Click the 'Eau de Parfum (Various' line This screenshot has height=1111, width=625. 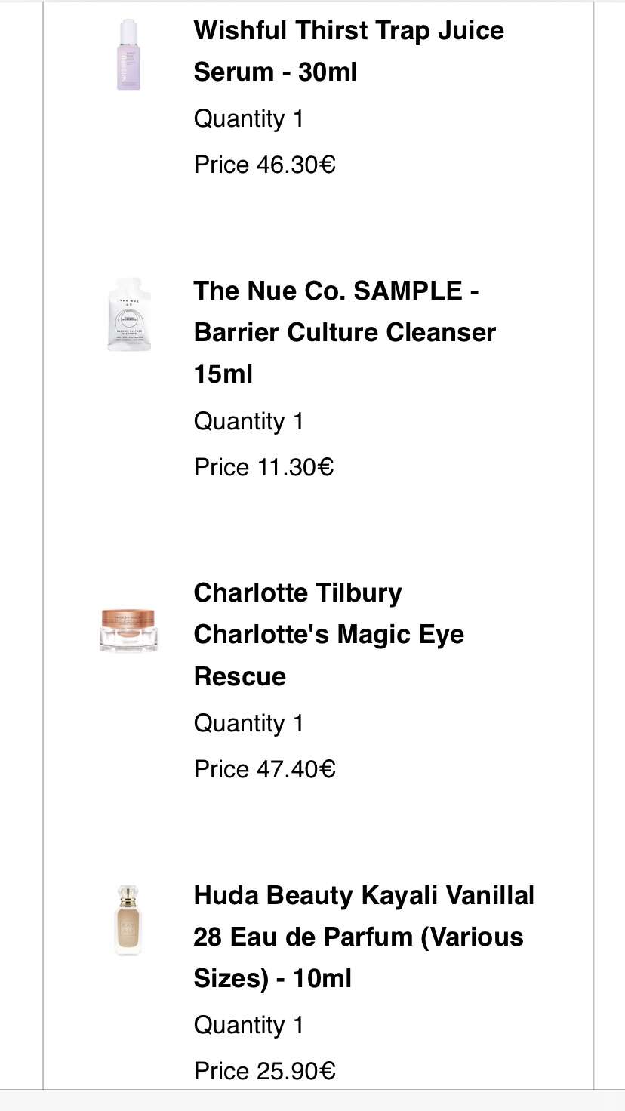[359, 937]
